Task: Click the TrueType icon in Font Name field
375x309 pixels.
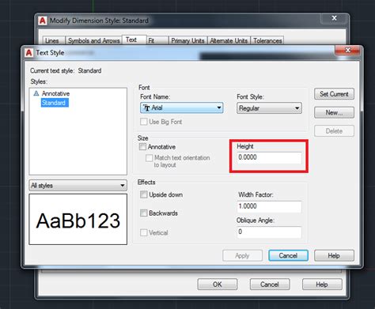Action: click(x=146, y=107)
